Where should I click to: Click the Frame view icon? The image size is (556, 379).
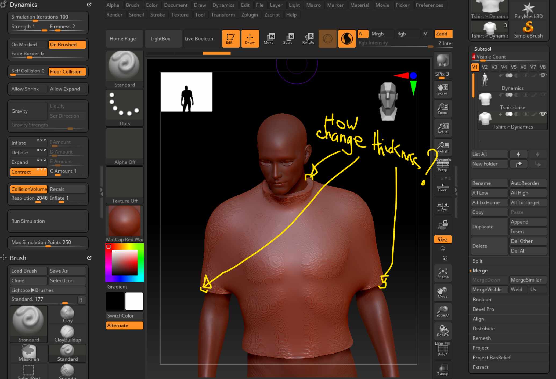point(443,273)
